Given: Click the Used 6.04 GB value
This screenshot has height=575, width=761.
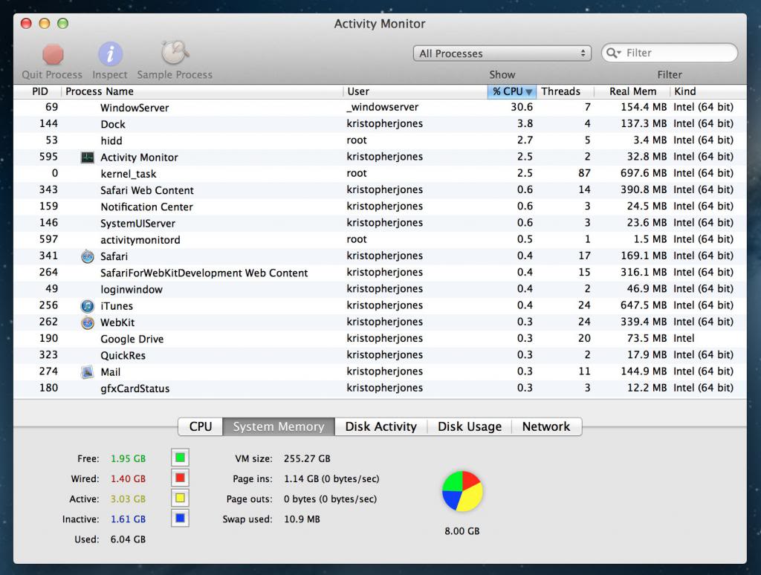Looking at the screenshot, I should 128,539.
